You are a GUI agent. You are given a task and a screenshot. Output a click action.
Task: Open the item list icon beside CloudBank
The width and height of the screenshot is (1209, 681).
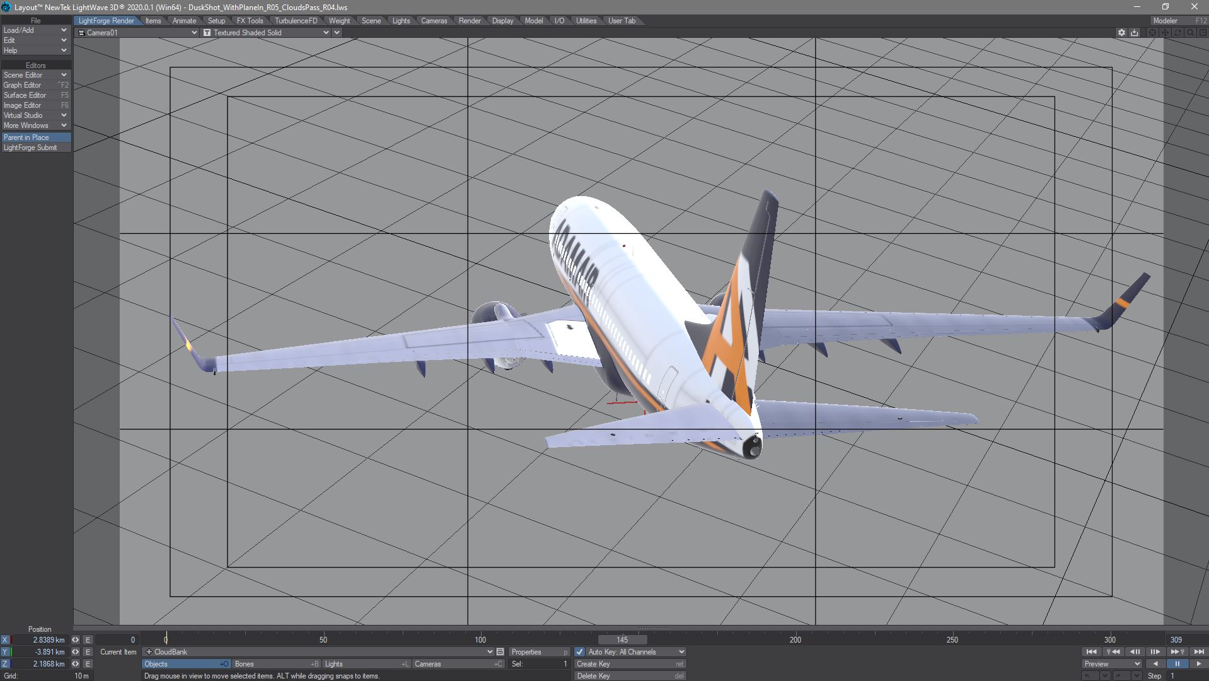(x=500, y=652)
